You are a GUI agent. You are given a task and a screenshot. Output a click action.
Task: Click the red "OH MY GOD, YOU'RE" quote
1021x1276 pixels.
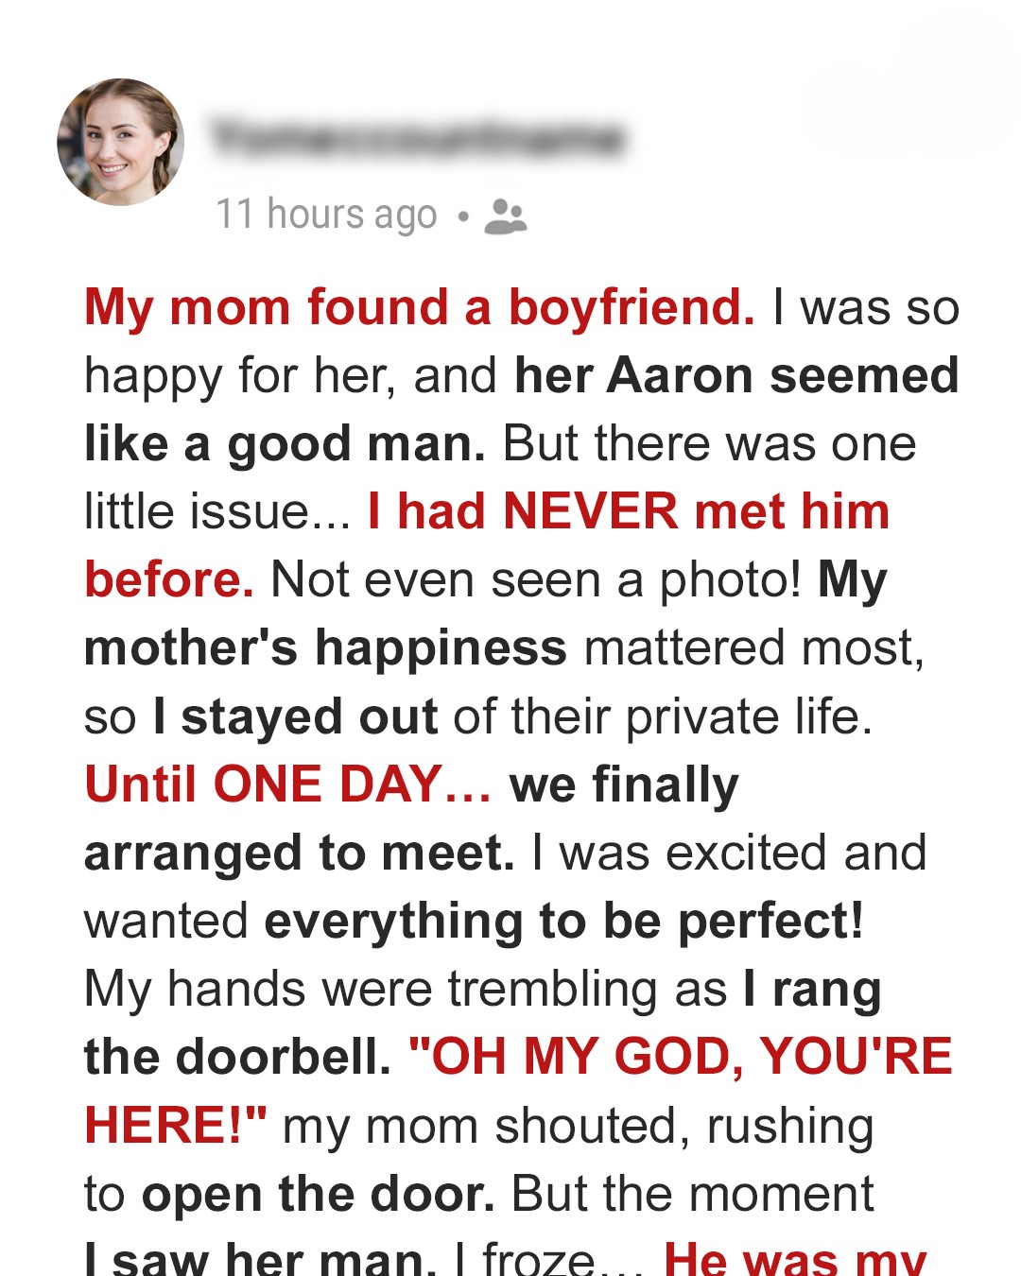(681, 1057)
